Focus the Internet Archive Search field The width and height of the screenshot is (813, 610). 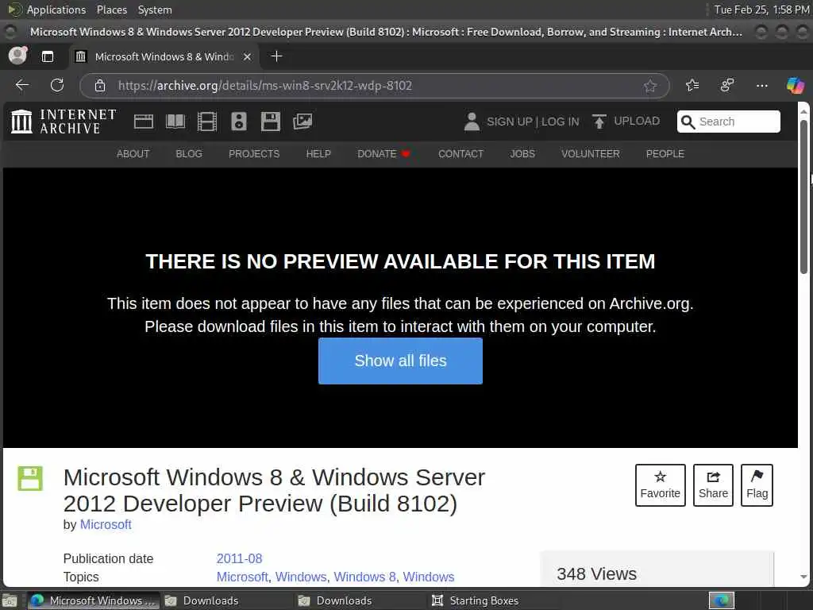(729, 122)
